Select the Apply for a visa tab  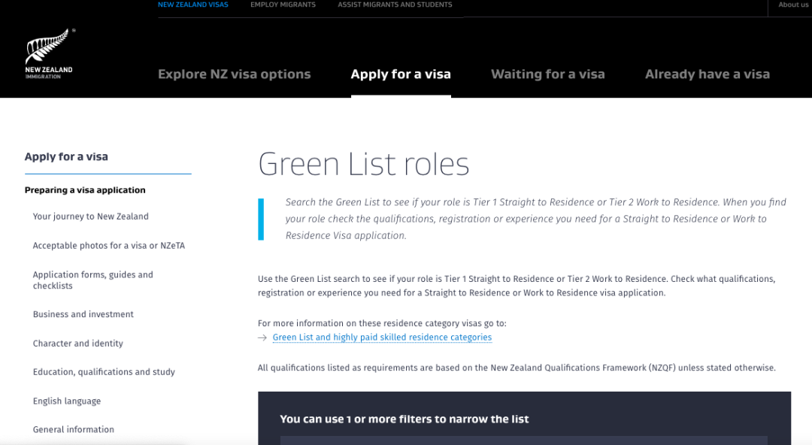[x=401, y=74]
